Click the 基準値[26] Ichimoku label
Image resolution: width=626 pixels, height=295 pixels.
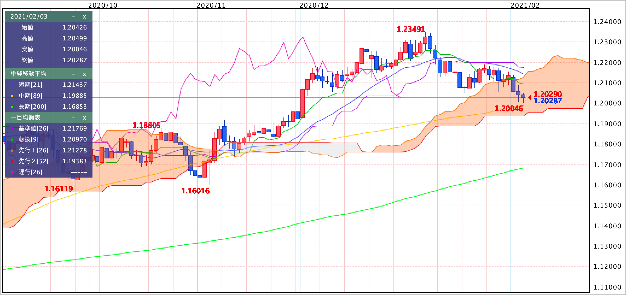click(33, 128)
